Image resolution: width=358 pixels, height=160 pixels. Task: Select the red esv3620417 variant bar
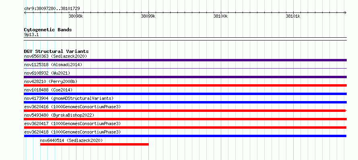click(x=185, y=128)
